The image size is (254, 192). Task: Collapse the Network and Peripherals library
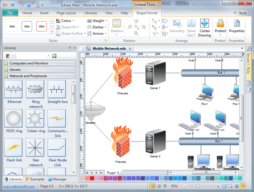click(x=40, y=76)
